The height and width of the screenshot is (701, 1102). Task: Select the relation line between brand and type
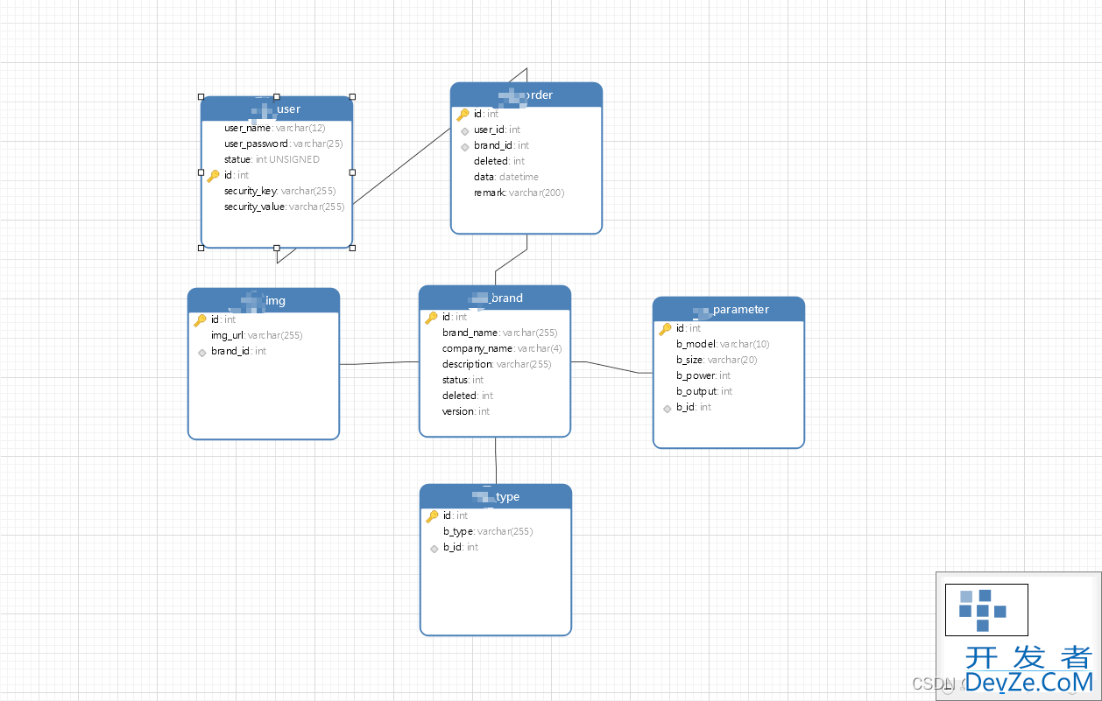496,460
